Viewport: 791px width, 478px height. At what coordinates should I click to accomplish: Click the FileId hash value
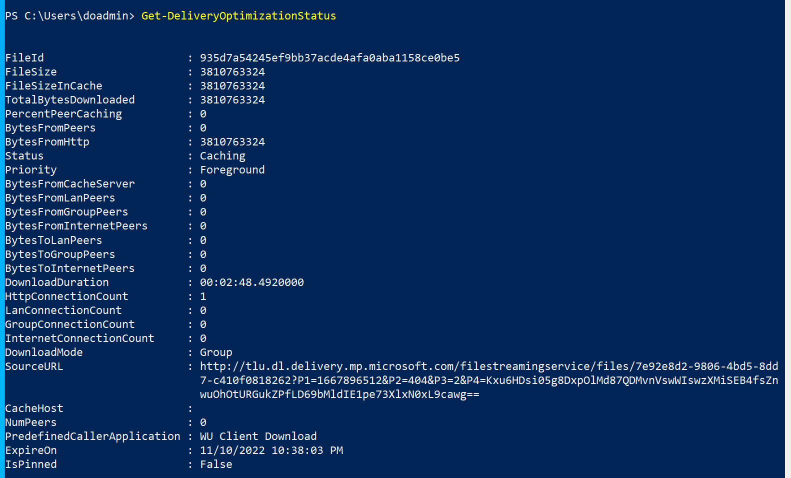point(329,58)
